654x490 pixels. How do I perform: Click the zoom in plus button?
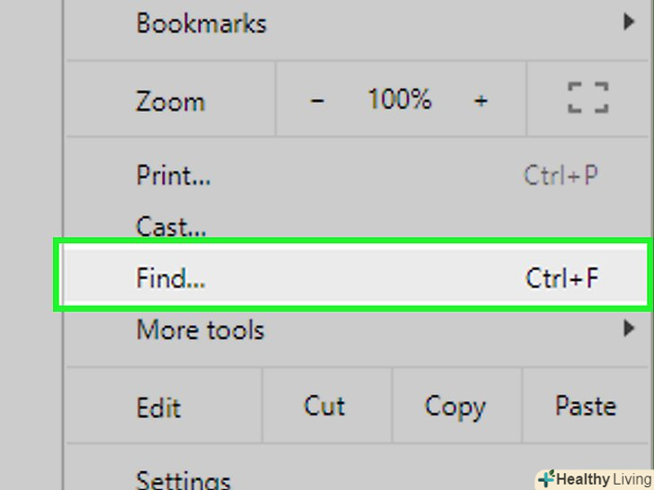[x=482, y=101]
